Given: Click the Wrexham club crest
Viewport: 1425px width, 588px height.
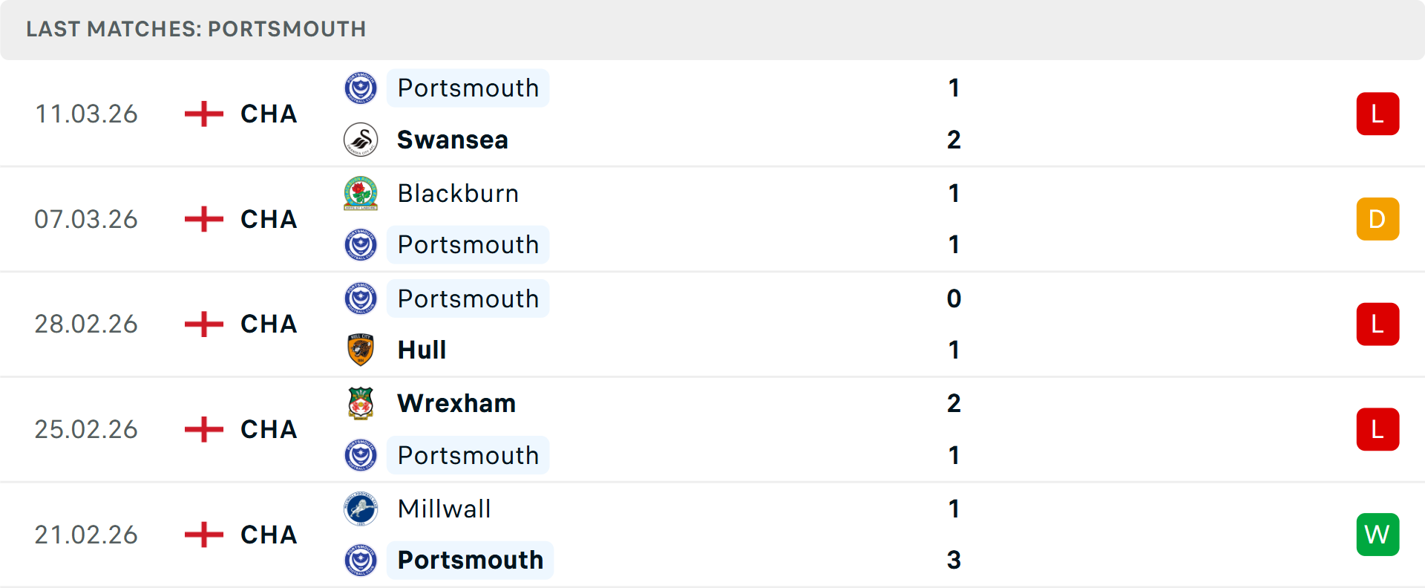Looking at the screenshot, I should click(x=361, y=403).
